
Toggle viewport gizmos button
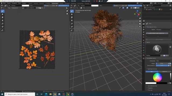pos(123,8)
